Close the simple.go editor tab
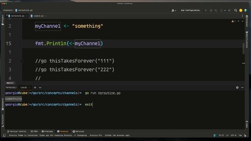Viewport: 251px width, 141px height. (x=45, y=16)
